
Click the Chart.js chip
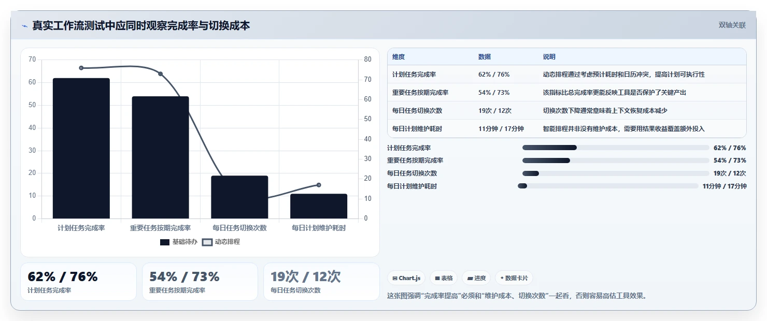[x=406, y=278]
